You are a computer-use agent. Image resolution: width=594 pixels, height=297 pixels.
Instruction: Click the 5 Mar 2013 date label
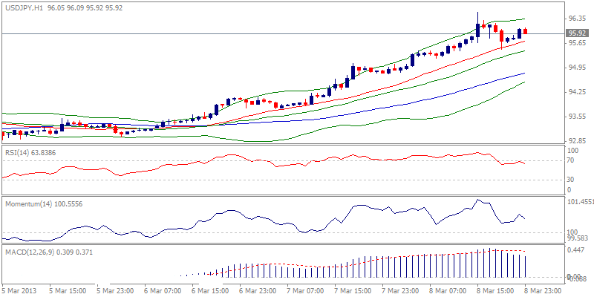[20, 291]
